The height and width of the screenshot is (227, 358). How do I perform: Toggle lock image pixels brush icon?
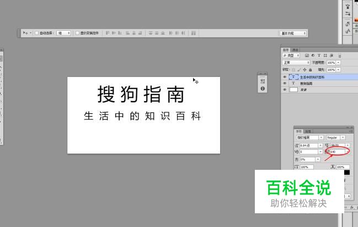(299, 70)
